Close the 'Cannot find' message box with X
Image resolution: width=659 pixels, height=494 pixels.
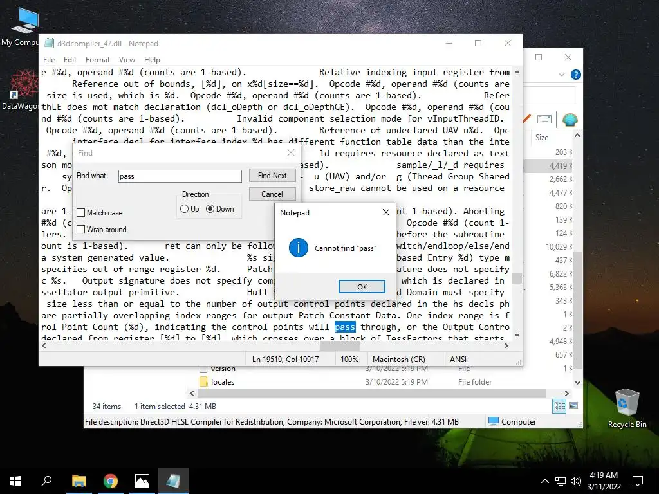(x=386, y=212)
